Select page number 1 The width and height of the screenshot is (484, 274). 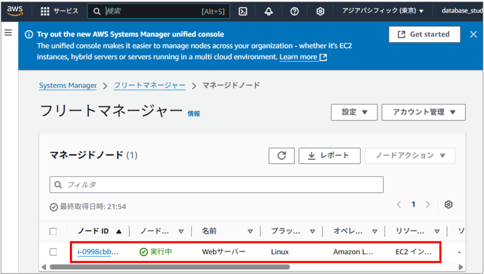413,204
